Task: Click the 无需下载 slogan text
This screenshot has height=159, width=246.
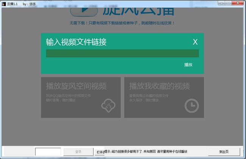Action: point(122,23)
